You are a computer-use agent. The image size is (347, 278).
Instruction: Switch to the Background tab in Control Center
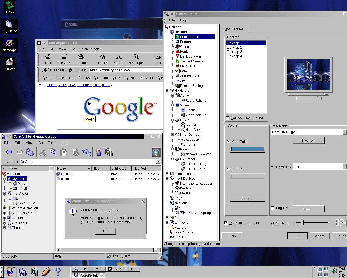(234, 29)
